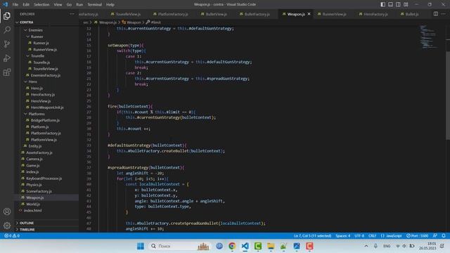Click the editor minimap code overview
The image size is (450, 253).
click(x=429, y=37)
